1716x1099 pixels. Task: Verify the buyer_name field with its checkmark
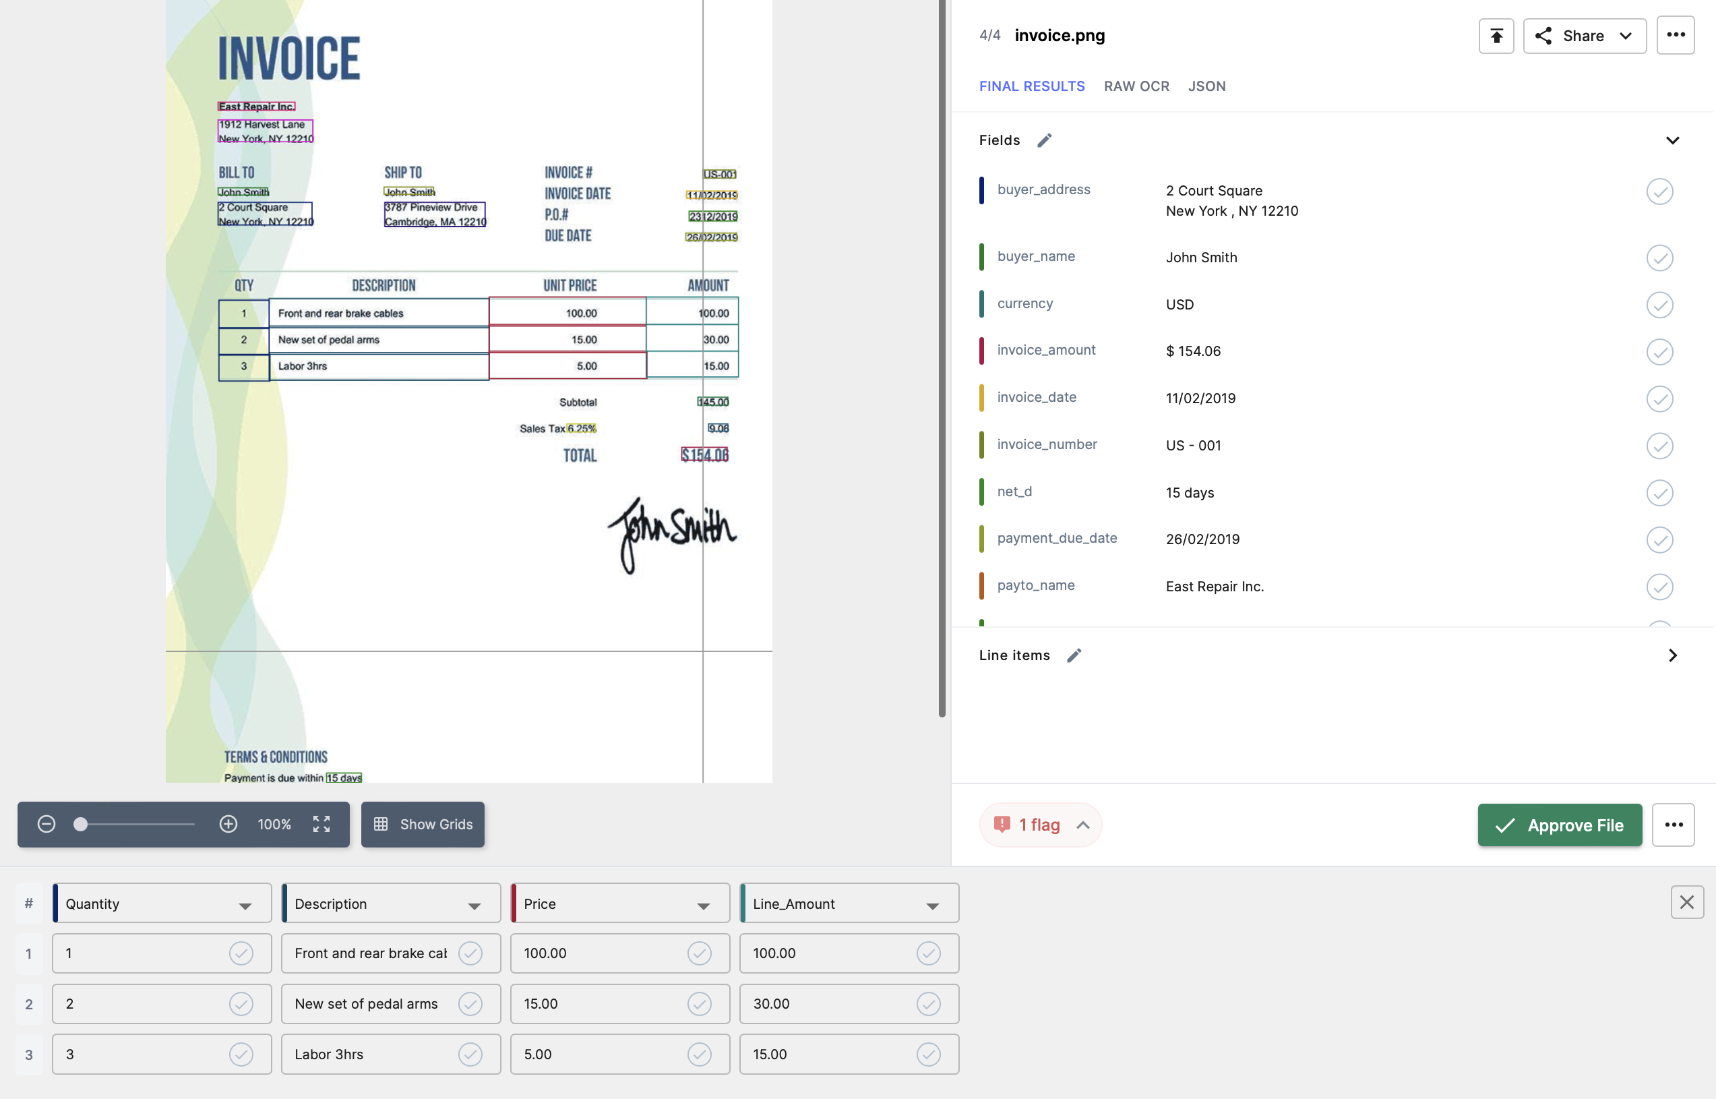[x=1660, y=258]
